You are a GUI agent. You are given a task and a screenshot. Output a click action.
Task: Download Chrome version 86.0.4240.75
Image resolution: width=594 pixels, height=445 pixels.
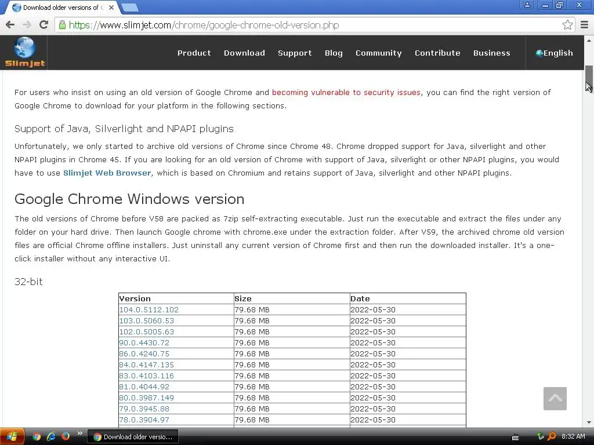click(x=144, y=353)
